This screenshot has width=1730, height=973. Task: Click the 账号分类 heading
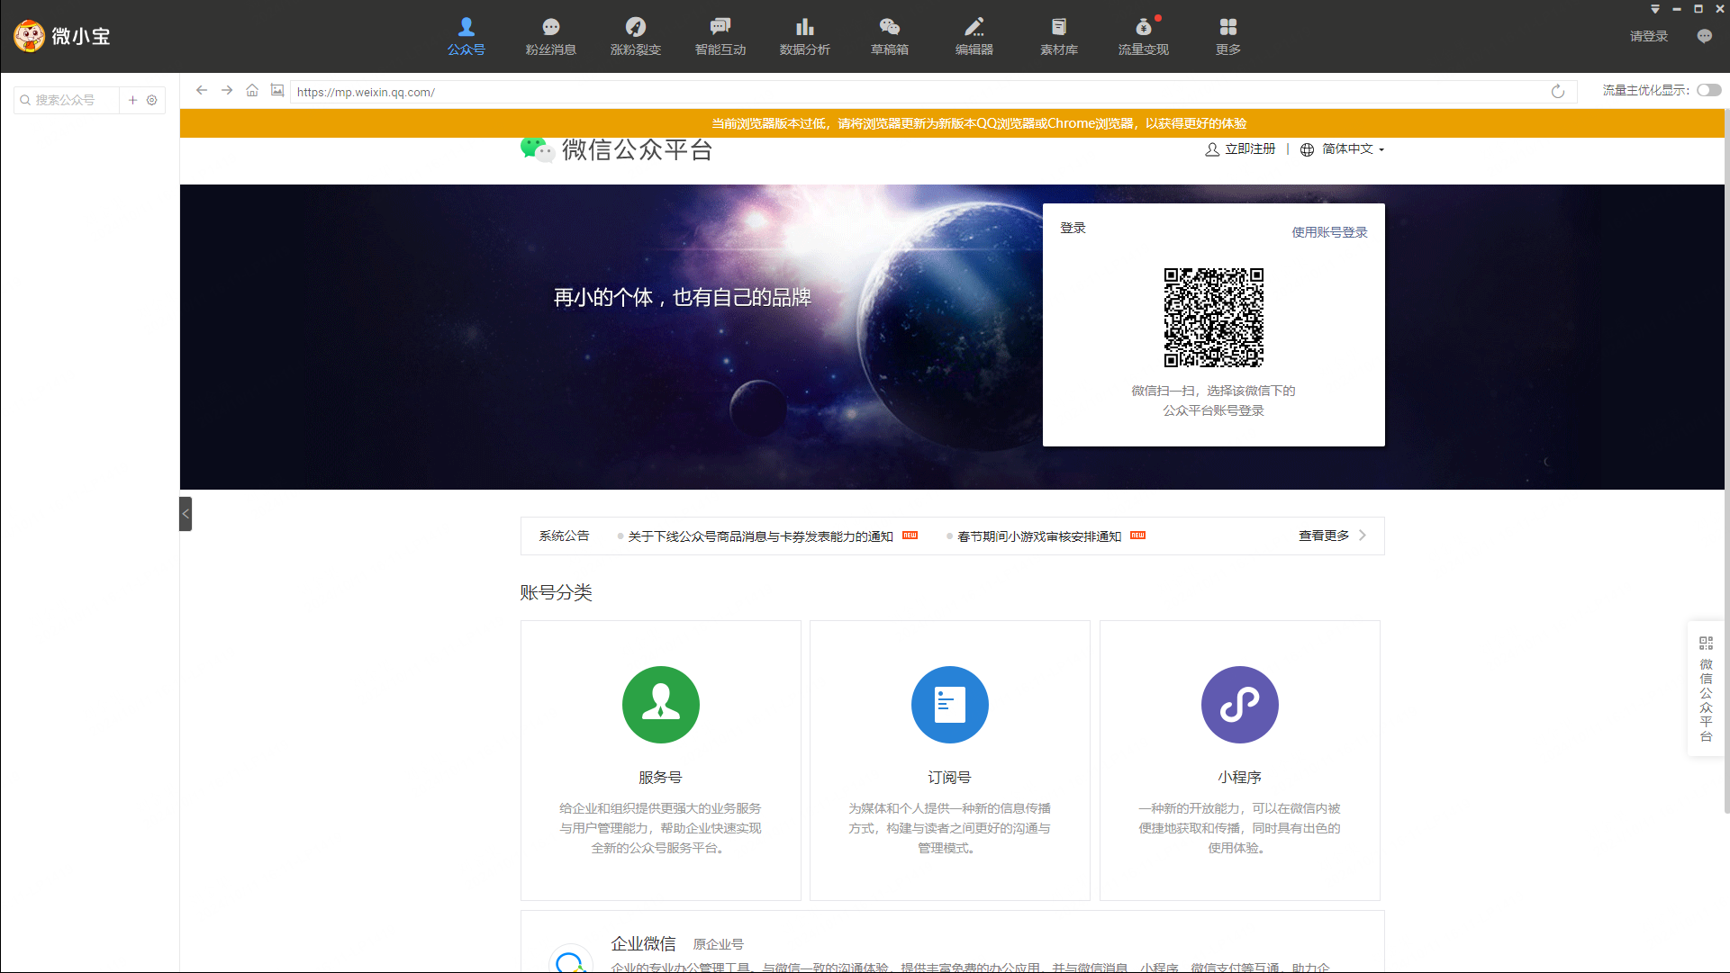(556, 593)
